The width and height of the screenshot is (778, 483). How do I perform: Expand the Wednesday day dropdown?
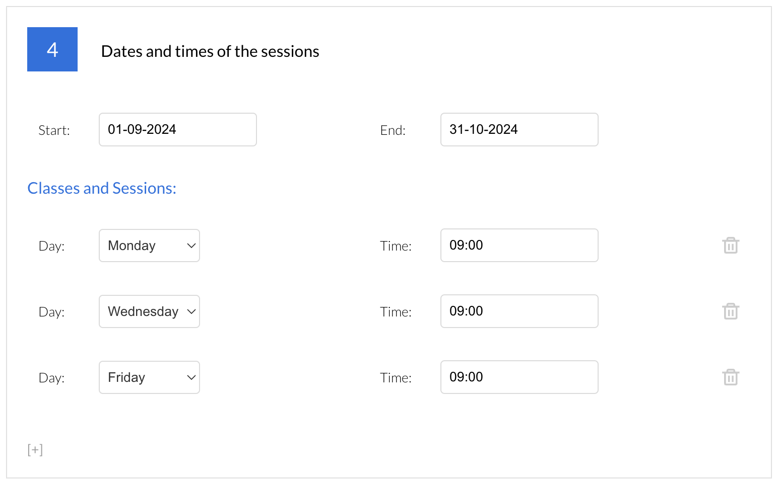149,311
